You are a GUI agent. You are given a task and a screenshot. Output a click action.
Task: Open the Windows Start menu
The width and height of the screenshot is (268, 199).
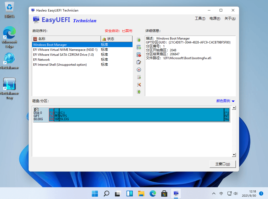(x=95, y=194)
